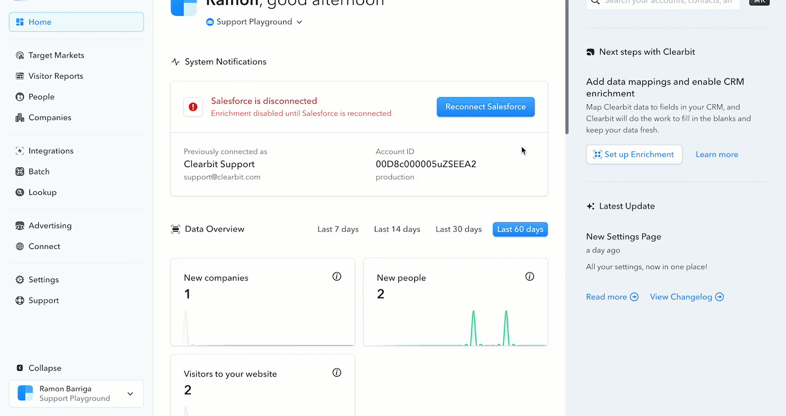Click the New Settings Page title
The height and width of the screenshot is (416, 786).
[x=624, y=236]
